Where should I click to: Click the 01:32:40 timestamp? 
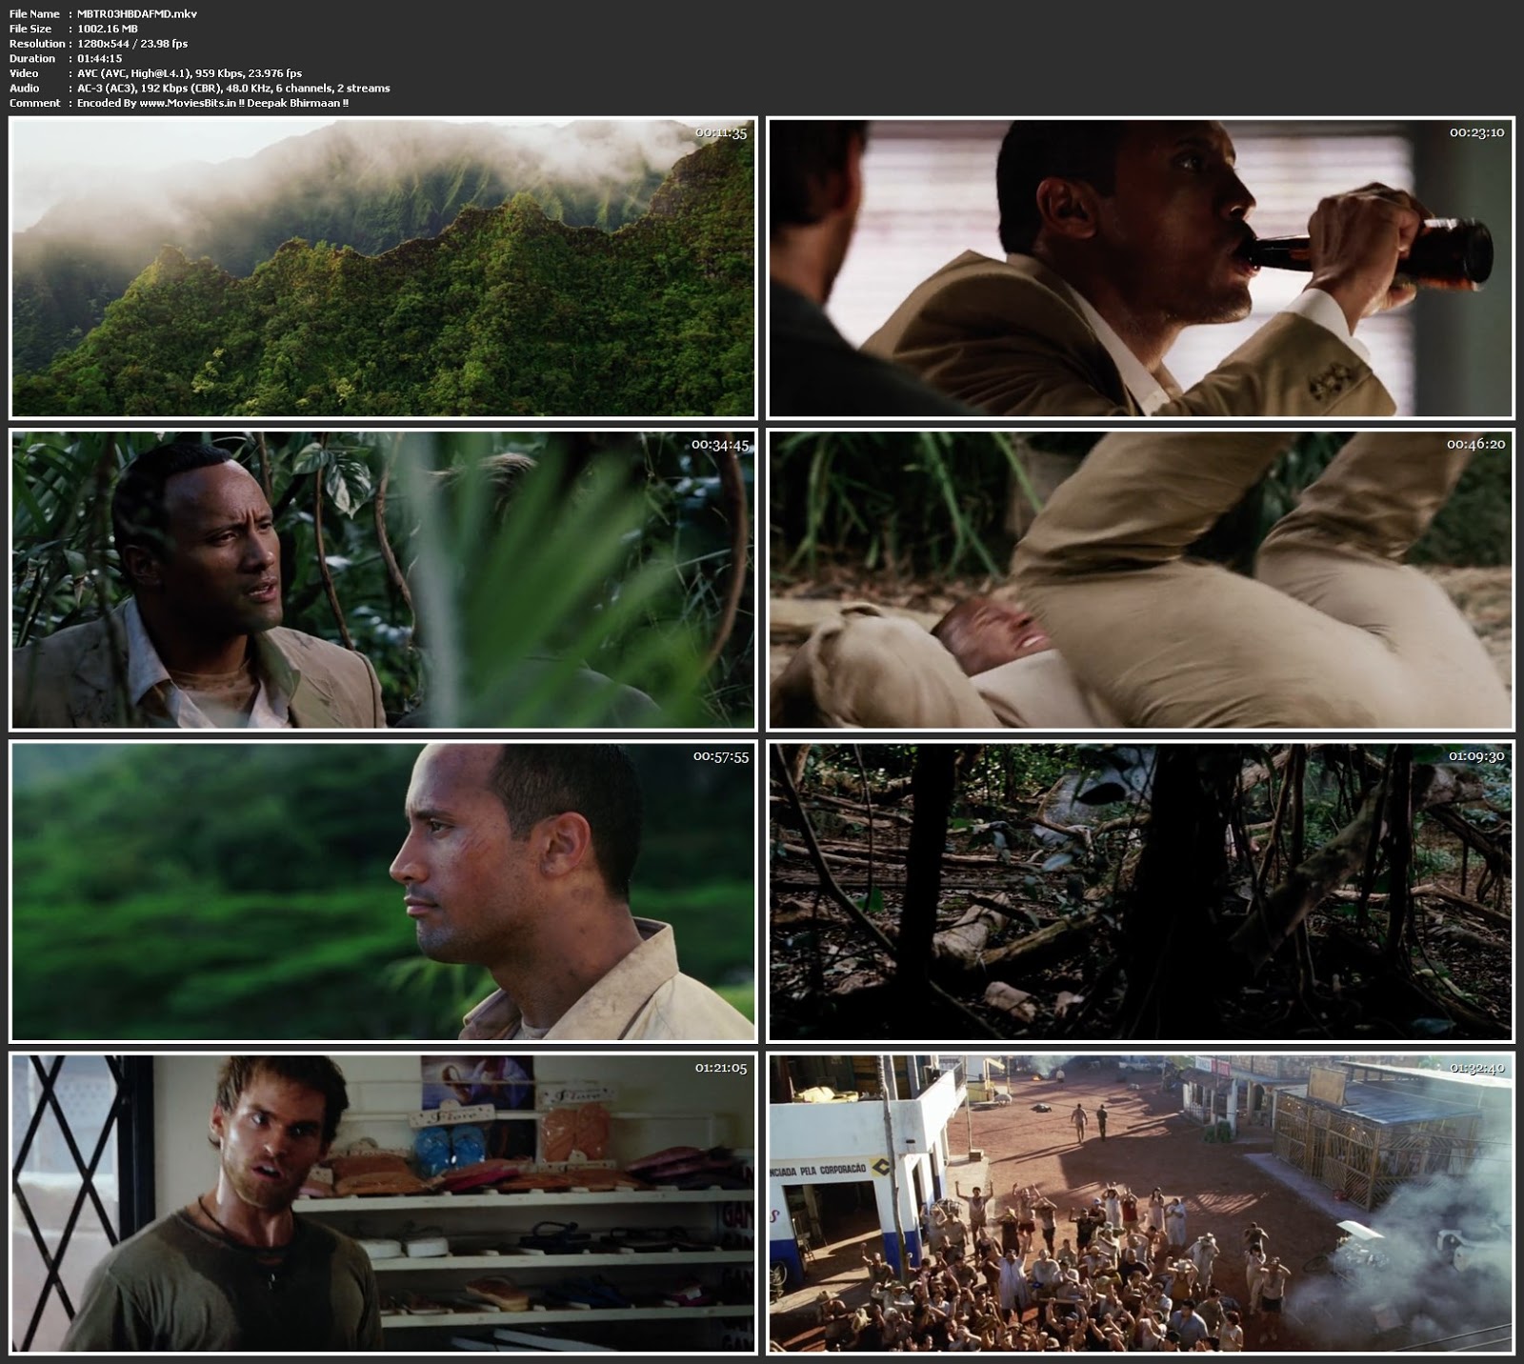tap(1476, 1068)
